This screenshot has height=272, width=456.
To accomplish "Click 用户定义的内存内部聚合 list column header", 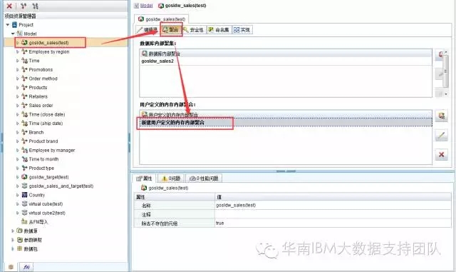I will [286, 114].
